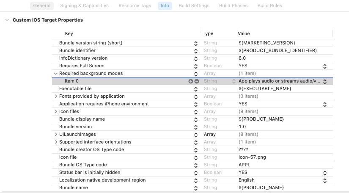Expand Fonts provided by application row
The width and height of the screenshot is (349, 193).
pos(55,96)
